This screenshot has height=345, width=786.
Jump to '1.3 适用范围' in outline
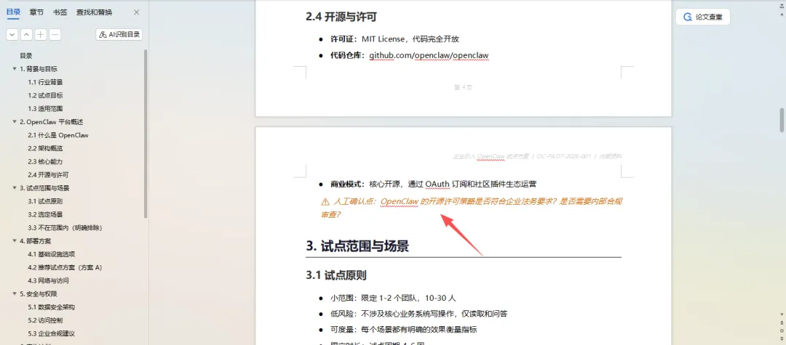(x=45, y=108)
